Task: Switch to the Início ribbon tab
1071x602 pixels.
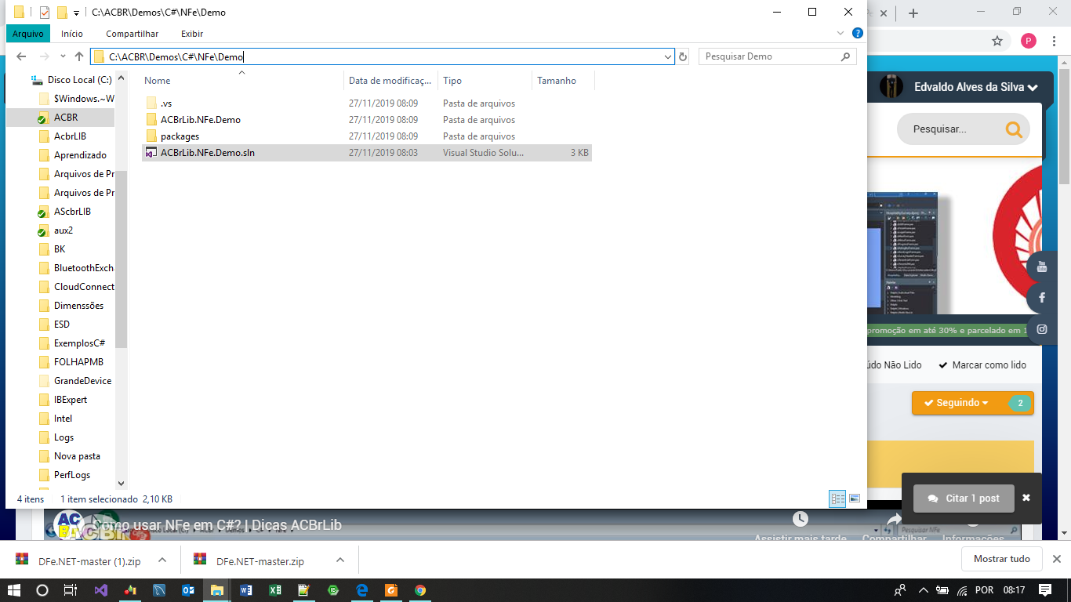Action: pyautogui.click(x=72, y=34)
